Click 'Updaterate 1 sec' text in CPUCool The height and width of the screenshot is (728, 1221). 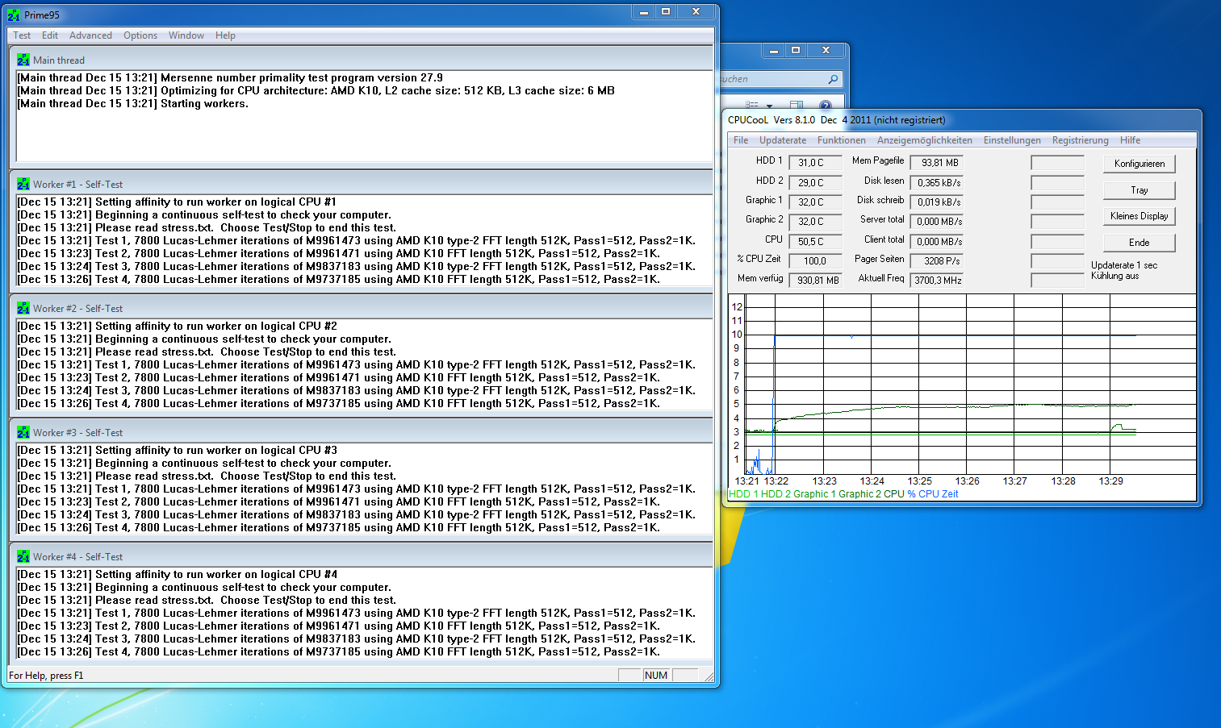click(x=1124, y=265)
